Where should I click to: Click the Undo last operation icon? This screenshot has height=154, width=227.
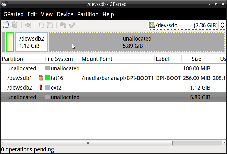(63, 25)
